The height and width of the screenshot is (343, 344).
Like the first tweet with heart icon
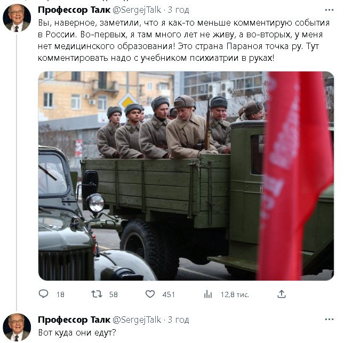point(150,294)
